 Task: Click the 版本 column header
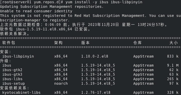pos(85,43)
